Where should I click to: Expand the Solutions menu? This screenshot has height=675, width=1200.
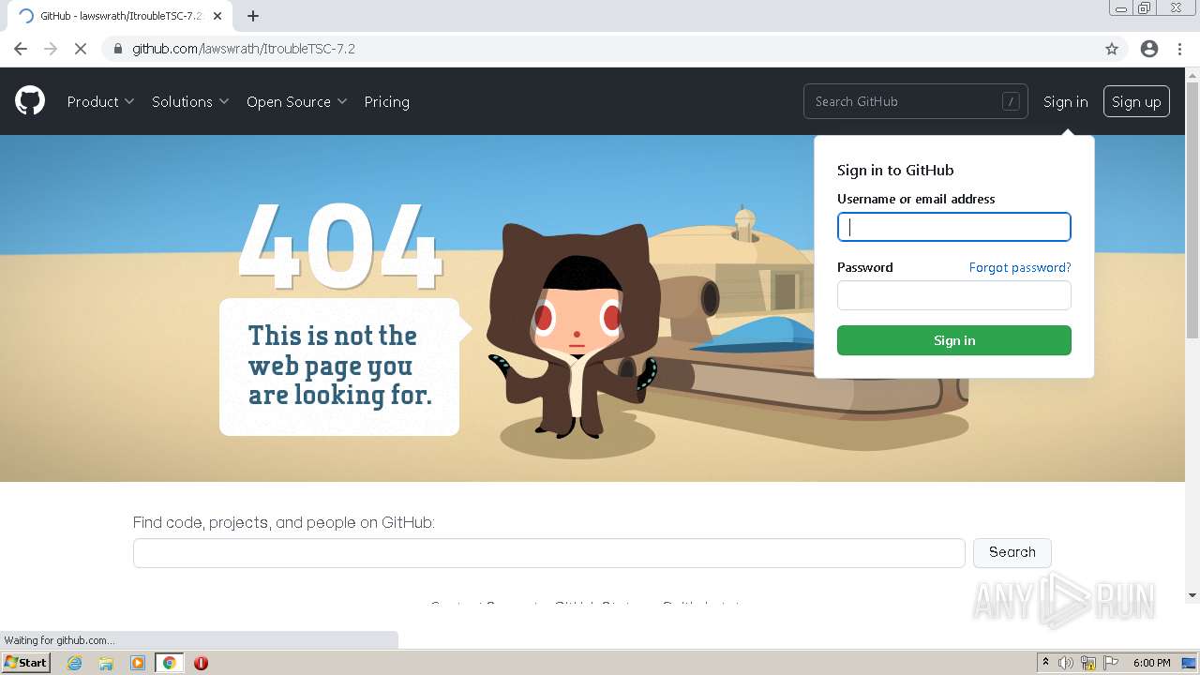(x=190, y=101)
